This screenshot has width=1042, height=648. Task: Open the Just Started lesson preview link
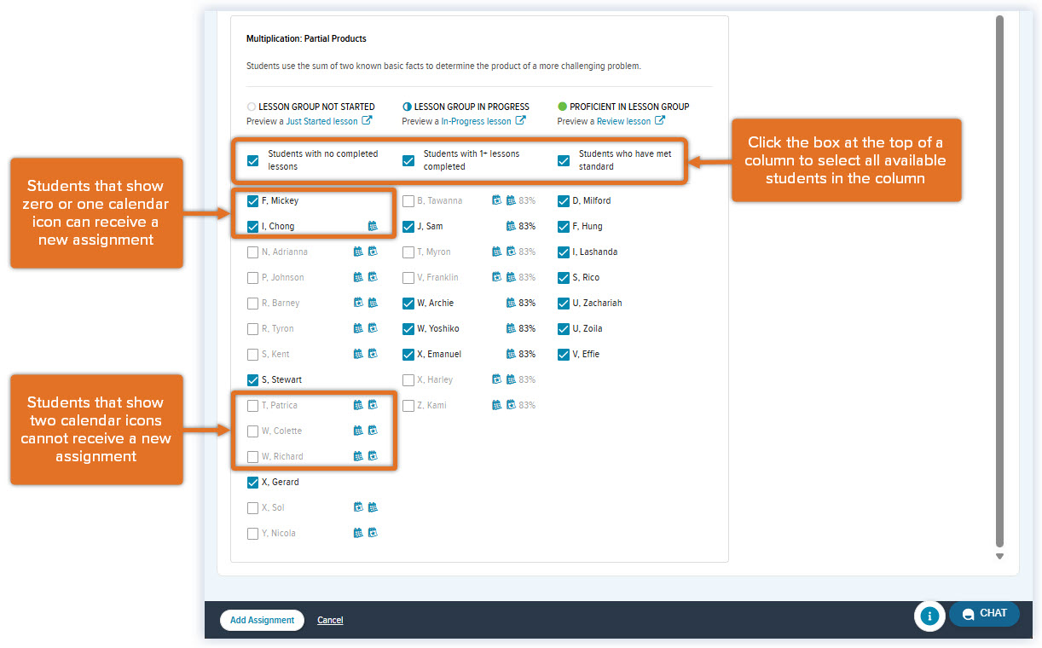[321, 121]
